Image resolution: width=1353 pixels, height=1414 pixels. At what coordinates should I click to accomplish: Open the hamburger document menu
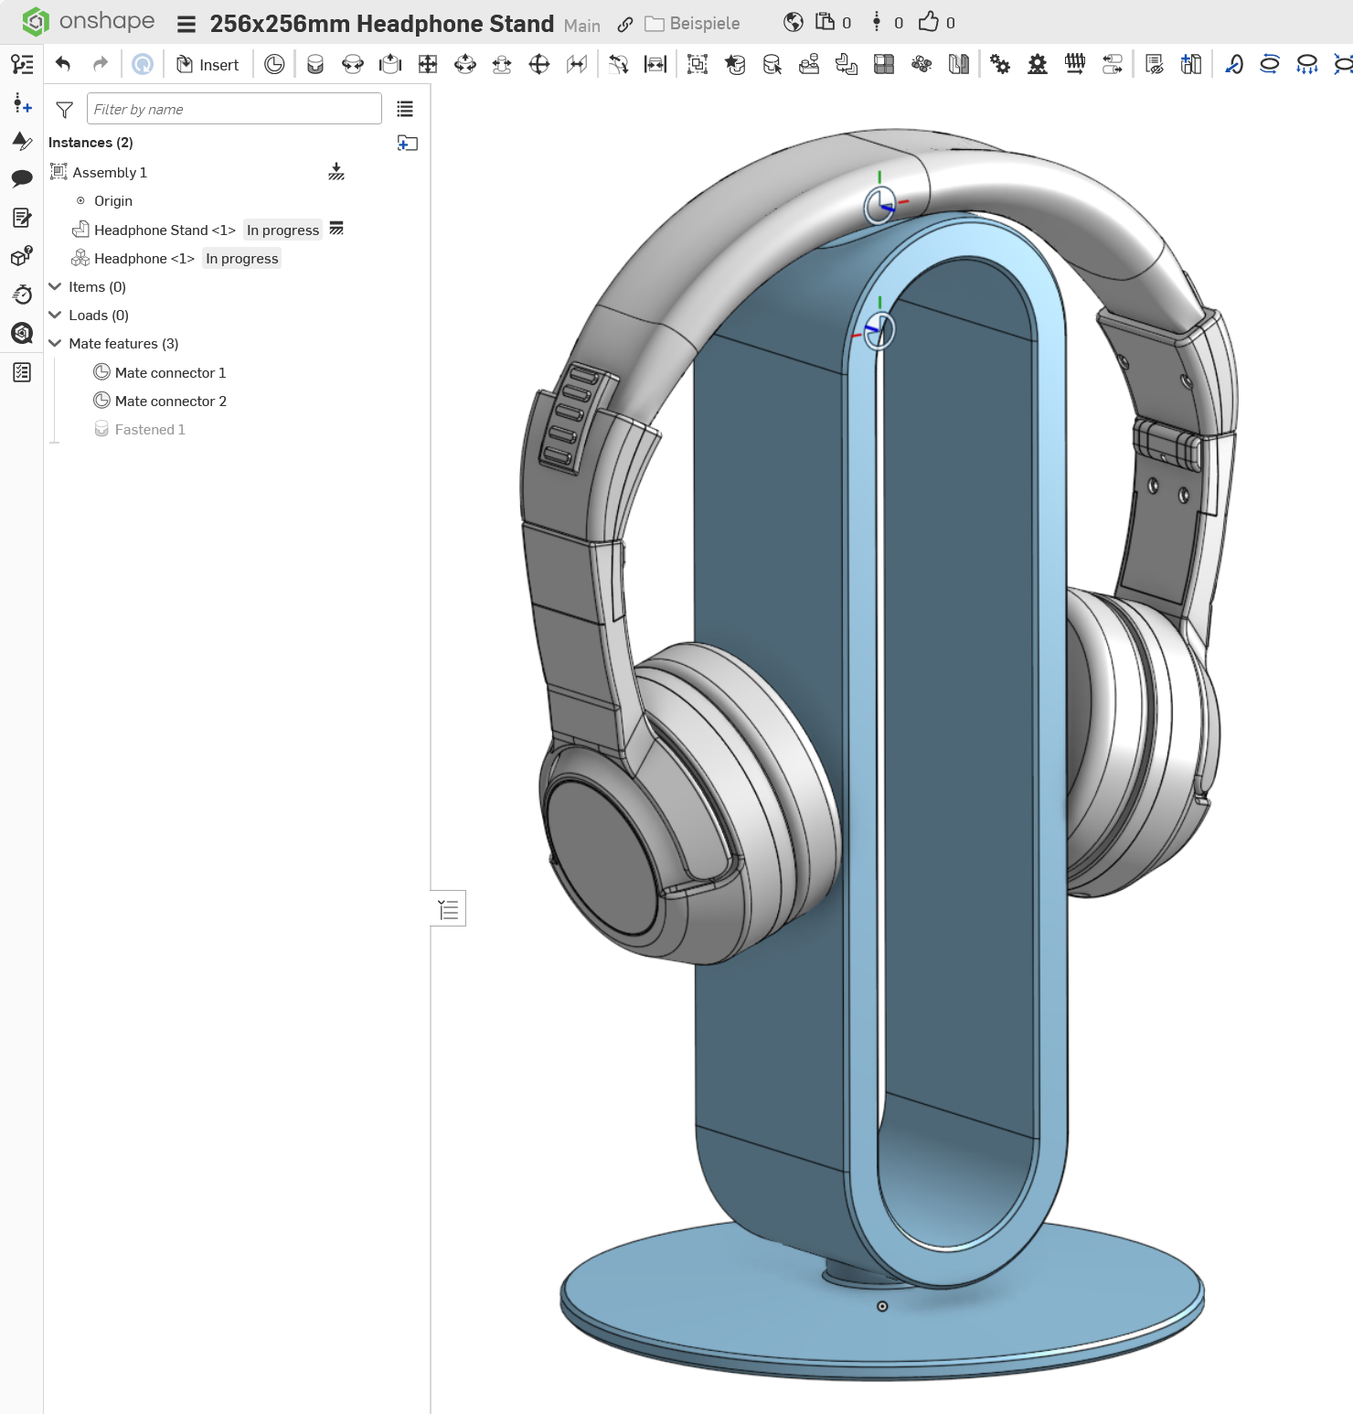click(x=186, y=24)
